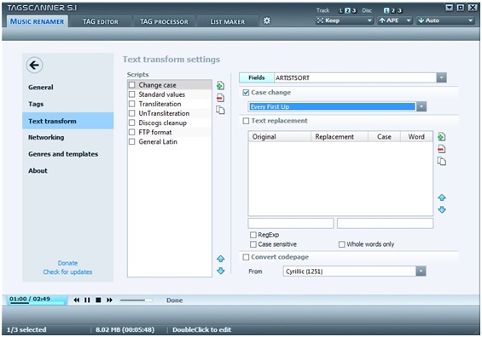
Task: Move replacement entry down in the table
Action: point(442,209)
